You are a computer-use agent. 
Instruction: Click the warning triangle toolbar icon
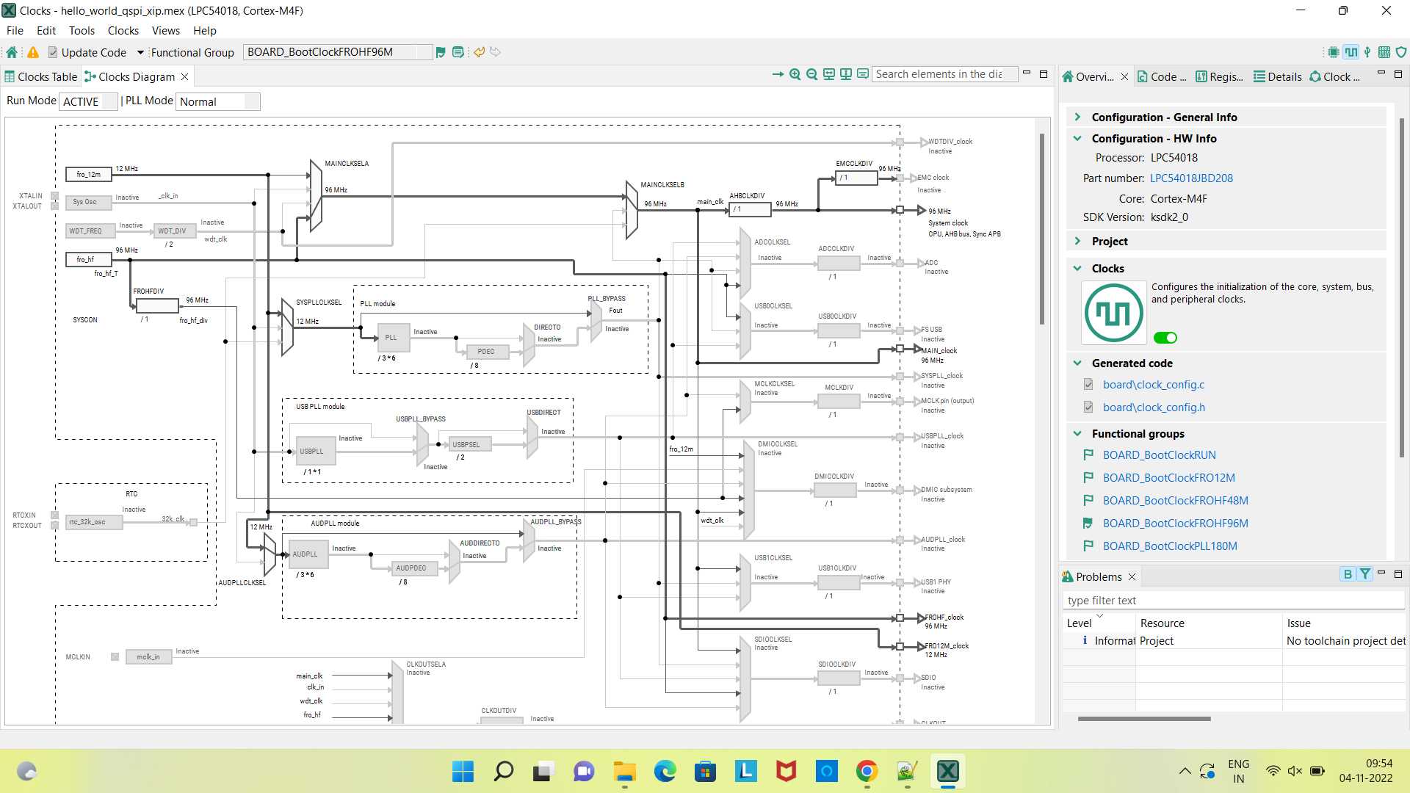33,52
